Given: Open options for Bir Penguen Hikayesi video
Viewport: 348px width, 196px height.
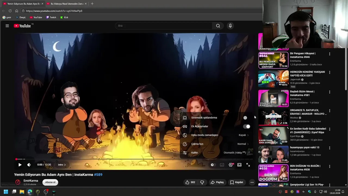Looking at the screenshot, I should [330, 54].
